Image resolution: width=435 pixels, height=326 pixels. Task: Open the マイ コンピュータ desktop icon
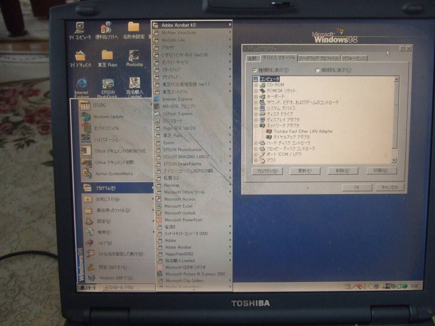pos(80,30)
